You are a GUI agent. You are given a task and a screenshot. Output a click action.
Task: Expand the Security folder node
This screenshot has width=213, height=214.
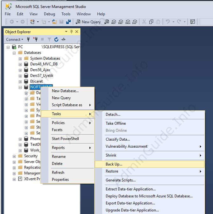[x=14, y=156]
